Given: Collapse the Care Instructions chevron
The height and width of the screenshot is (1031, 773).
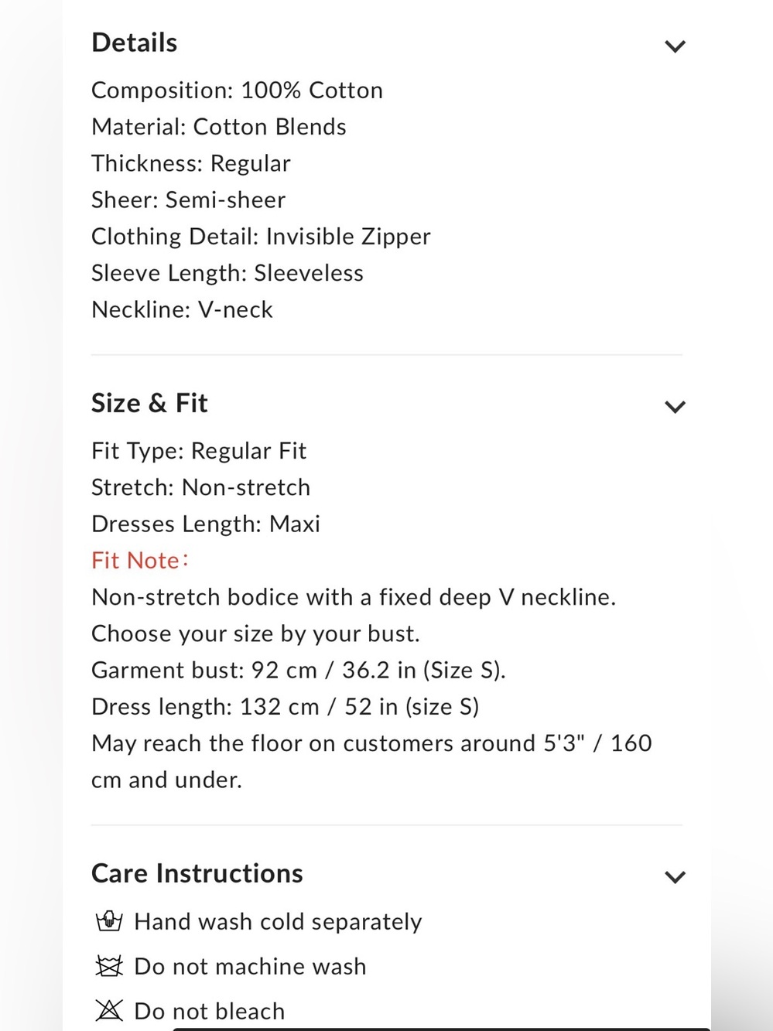Looking at the screenshot, I should click(x=675, y=877).
